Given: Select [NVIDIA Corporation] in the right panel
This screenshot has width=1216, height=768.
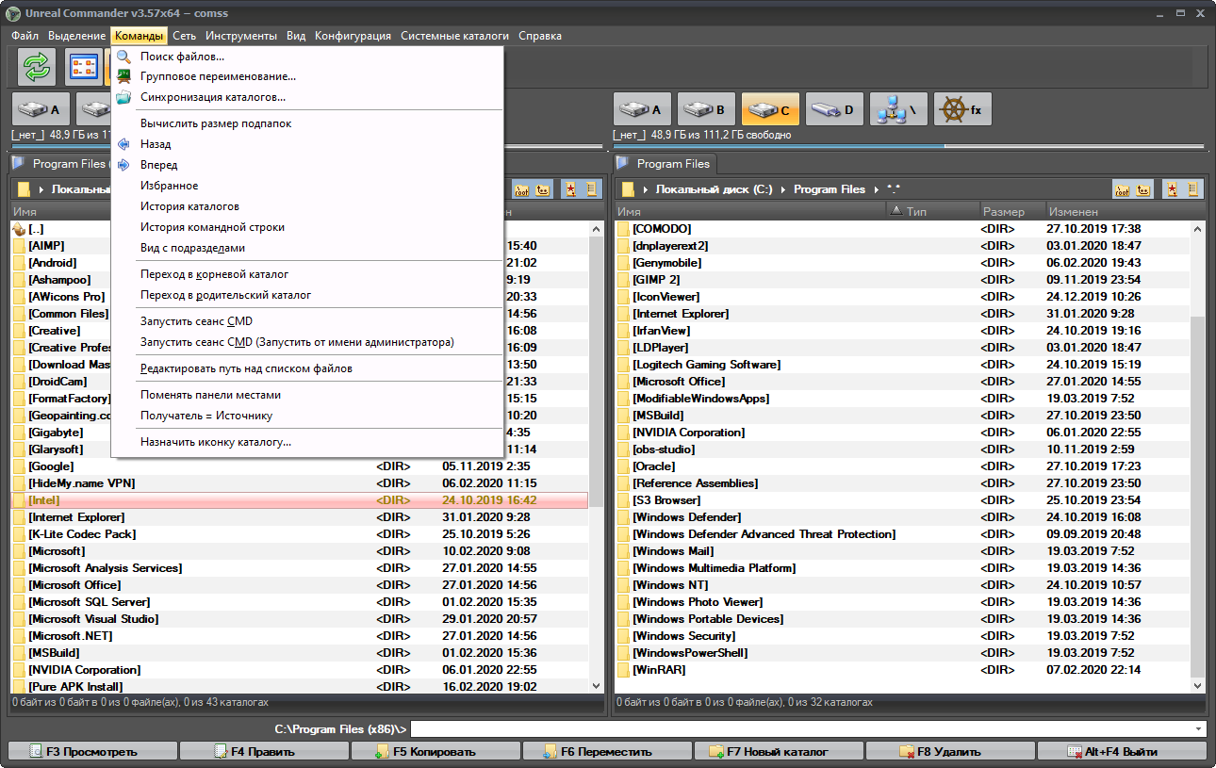Looking at the screenshot, I should coord(903,433).
